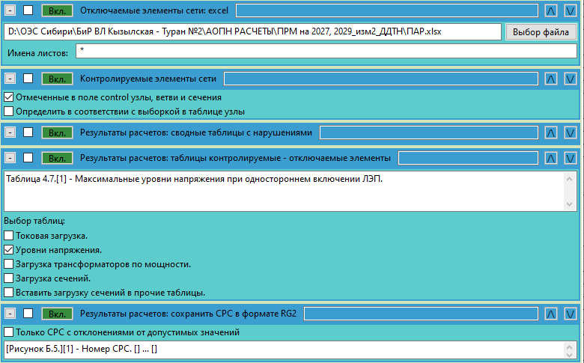
Task: Click the 'Рисунок Б.5.' caption text field
Action: 289,350
